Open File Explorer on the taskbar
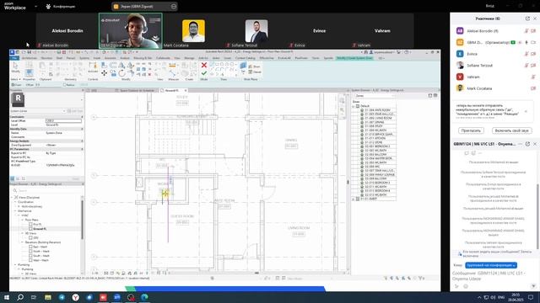 (48, 297)
